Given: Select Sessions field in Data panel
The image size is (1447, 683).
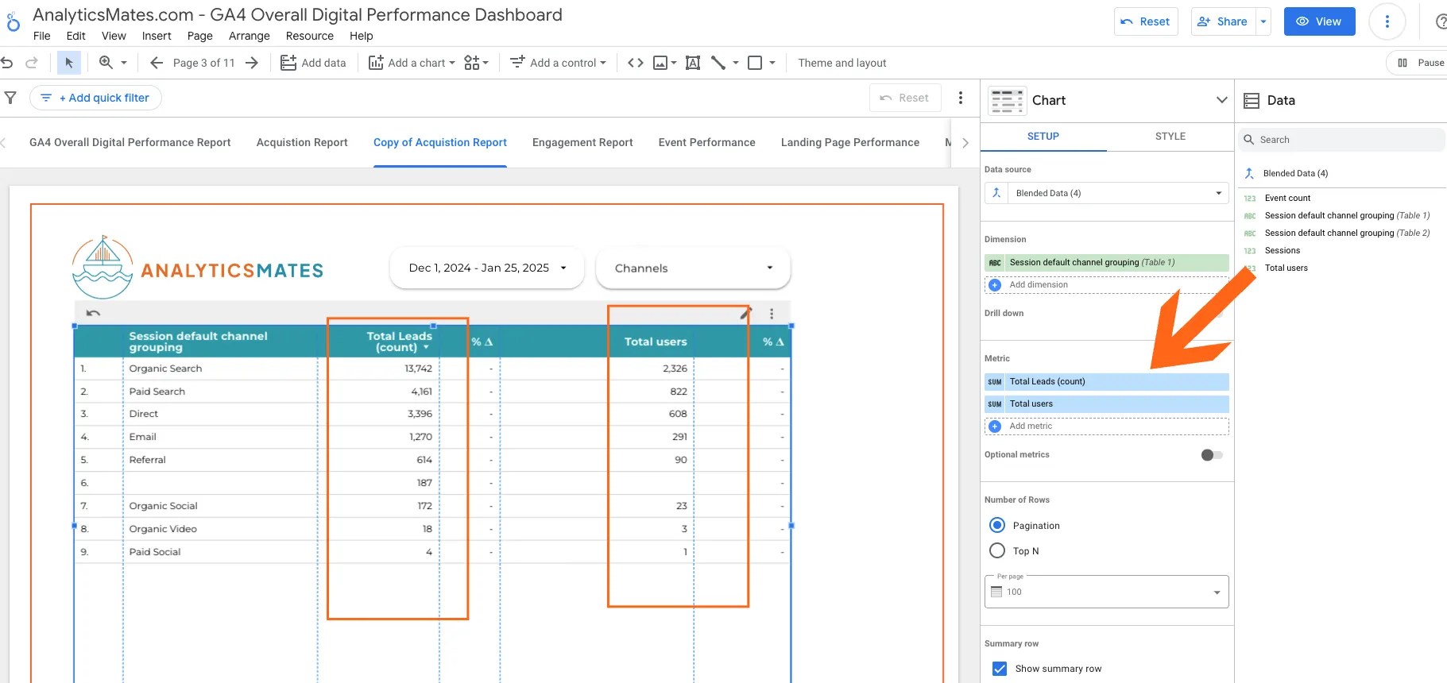Looking at the screenshot, I should (1283, 250).
